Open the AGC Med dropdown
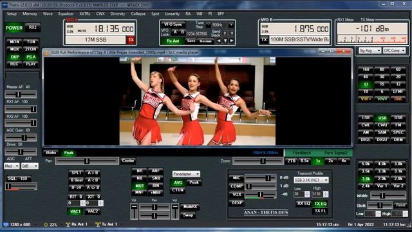The image size is (412, 232). pos(12,166)
